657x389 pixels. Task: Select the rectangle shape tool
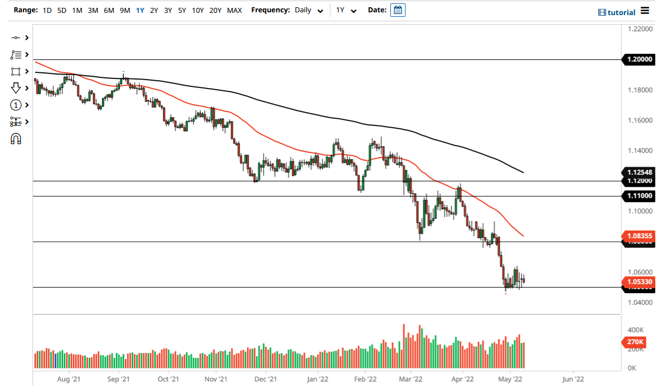click(16, 71)
